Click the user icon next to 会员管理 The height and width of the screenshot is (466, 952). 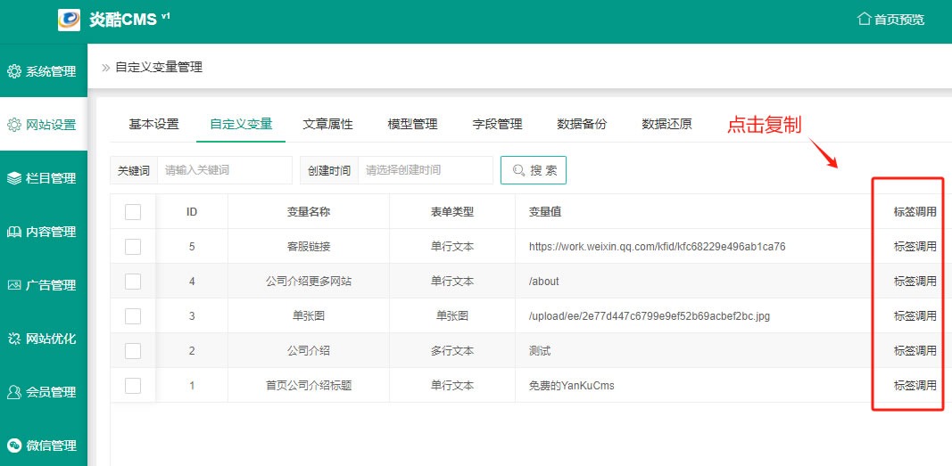point(14,392)
